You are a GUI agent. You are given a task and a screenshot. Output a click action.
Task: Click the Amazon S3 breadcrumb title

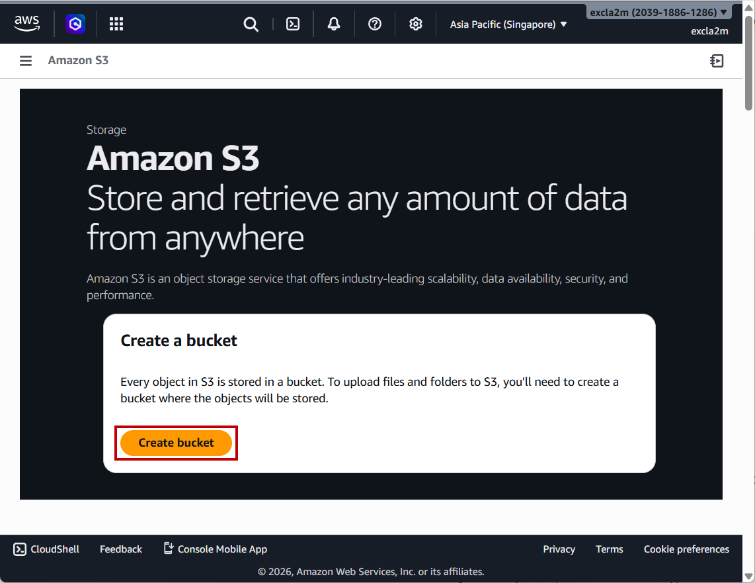click(x=78, y=60)
